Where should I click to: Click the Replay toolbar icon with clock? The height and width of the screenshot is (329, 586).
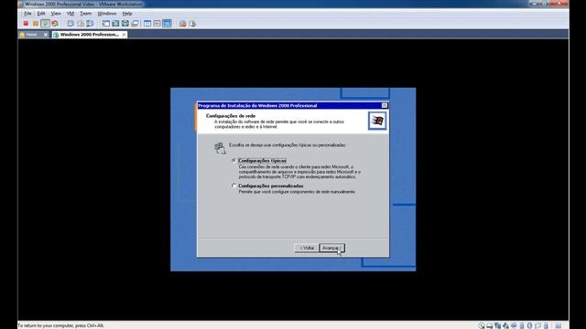coord(192,24)
